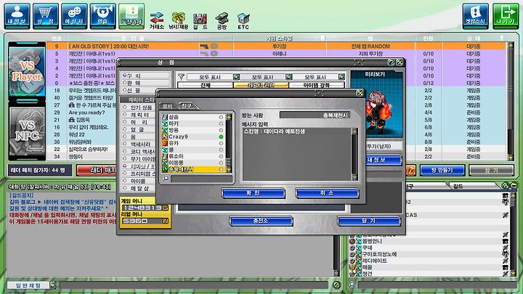The width and height of the screenshot is (523, 294).
Task: Click the 메시지 입력 message text area
Action: click(x=296, y=154)
